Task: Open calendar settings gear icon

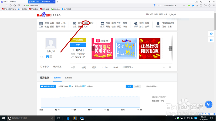Action: click(170, 67)
